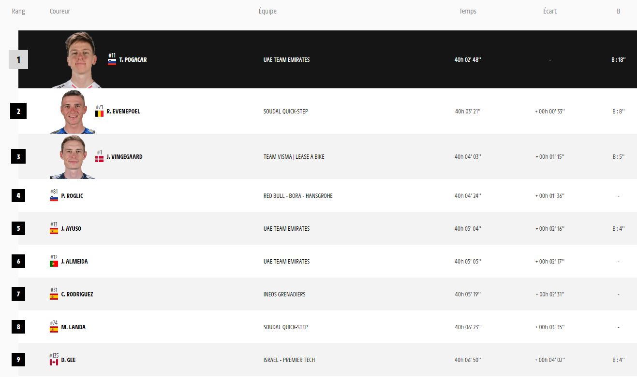Click the Canadian flag beside D. Gee

(54, 362)
